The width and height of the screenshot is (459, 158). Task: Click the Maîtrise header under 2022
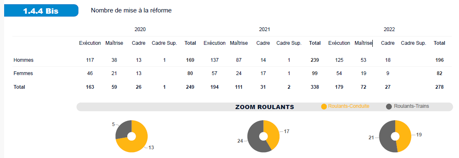coord(363,43)
